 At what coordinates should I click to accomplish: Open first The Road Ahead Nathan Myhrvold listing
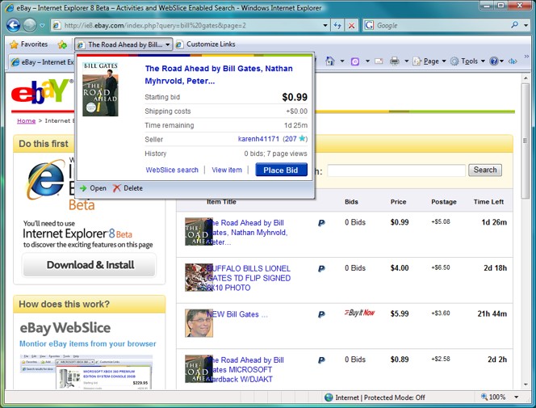coord(248,233)
